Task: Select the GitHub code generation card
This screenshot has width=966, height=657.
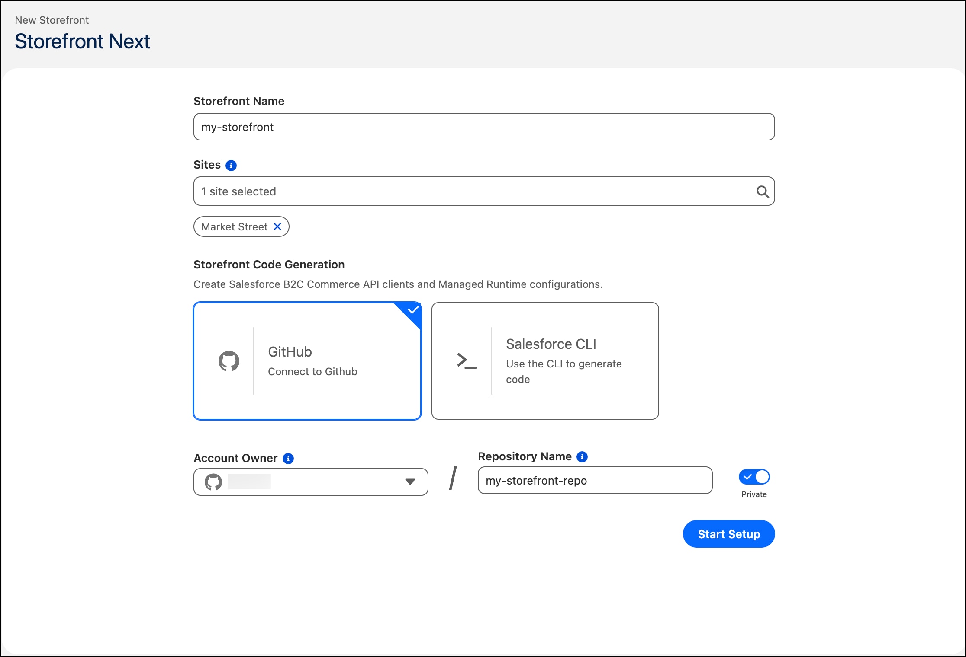Action: [307, 361]
